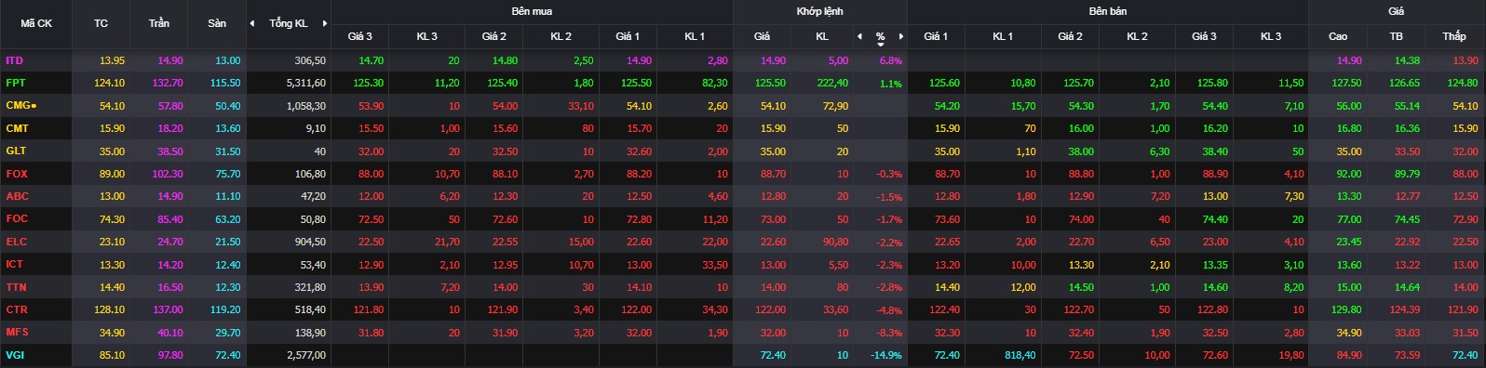Click the left arrow next to % column
The image size is (1486, 368).
point(859,36)
